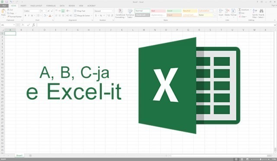277x161 pixels.
Task: Open the FORMULAS ribbon tab
Action: coord(51,6)
